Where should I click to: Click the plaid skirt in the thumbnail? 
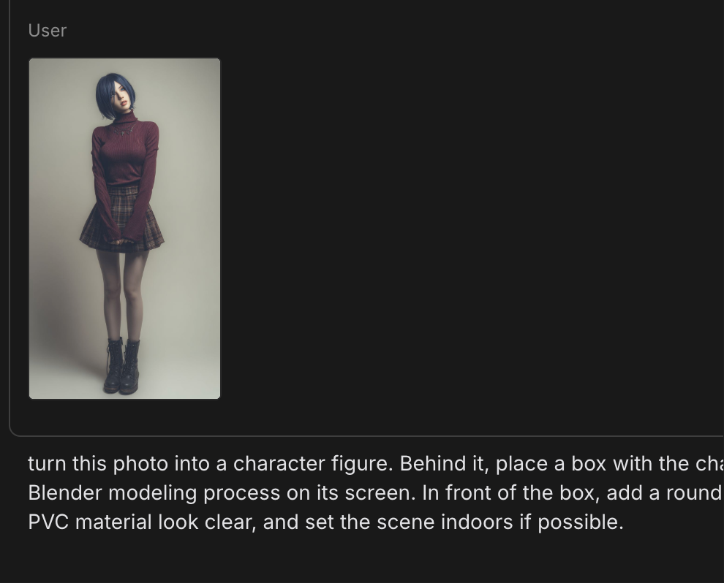click(121, 219)
